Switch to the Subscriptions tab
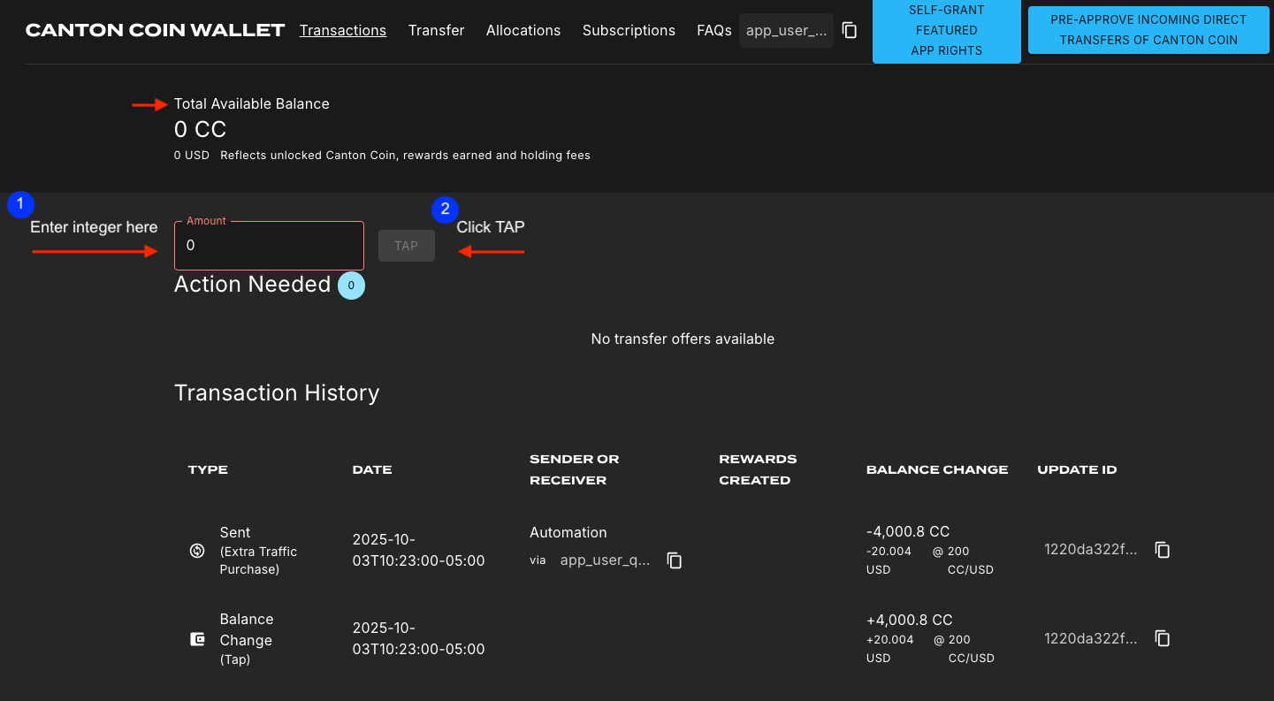The height and width of the screenshot is (701, 1274). pos(629,30)
